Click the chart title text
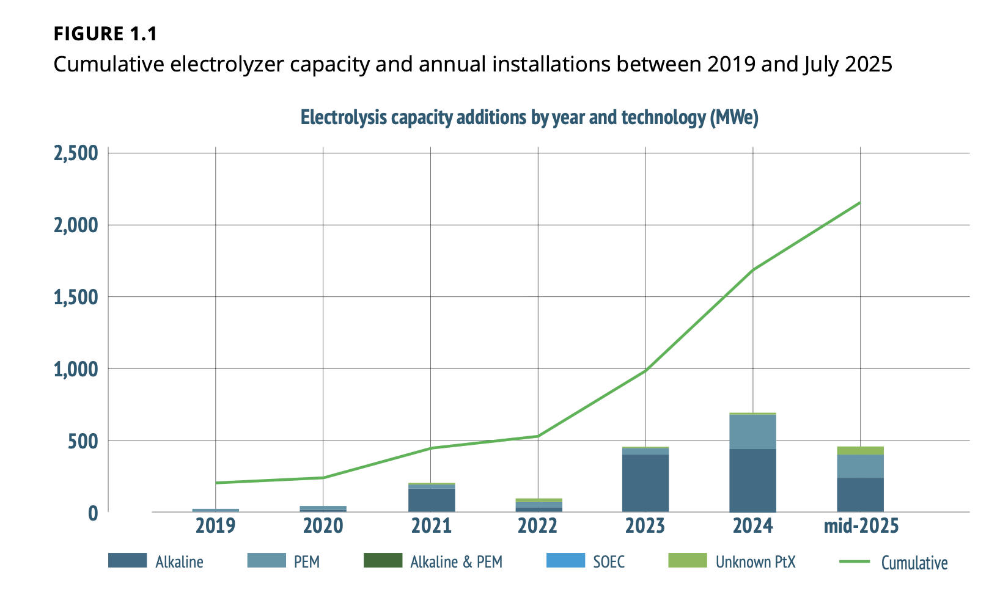1000x592 pixels. click(529, 117)
